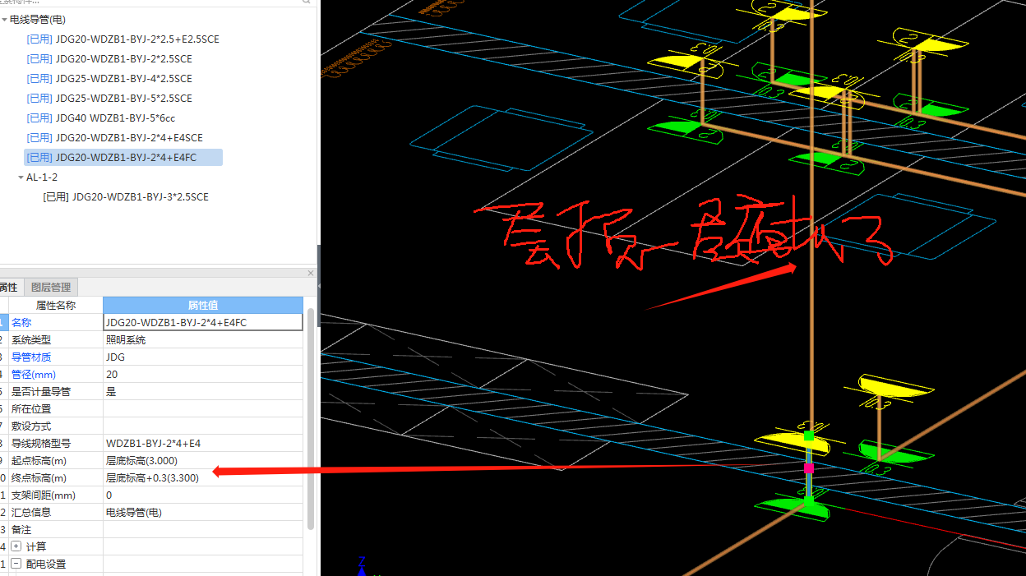
Task: Select JDG25-WDZB1-BYJ-5*2.5SCE component
Action: point(109,98)
